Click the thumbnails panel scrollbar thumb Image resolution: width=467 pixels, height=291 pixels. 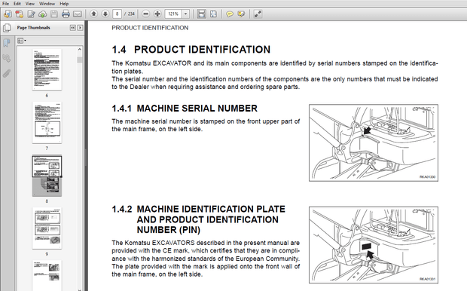point(80,60)
